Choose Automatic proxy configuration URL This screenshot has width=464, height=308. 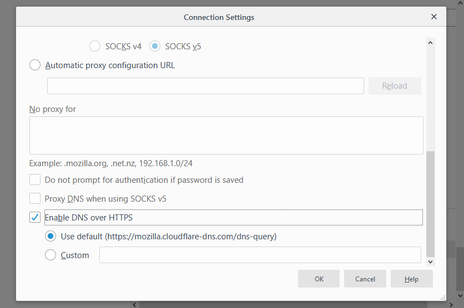(35, 65)
